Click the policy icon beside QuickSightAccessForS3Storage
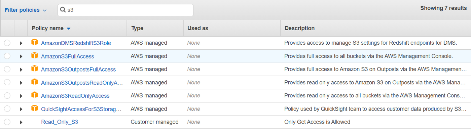 point(35,109)
